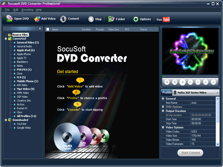Viewport: 223px width, 167px height.
Task: Click the Stop toolbar icon
Action: (91, 19)
